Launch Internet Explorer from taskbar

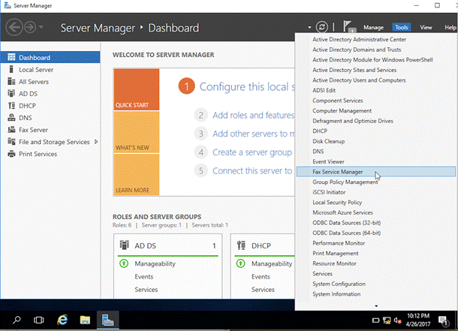point(63,319)
